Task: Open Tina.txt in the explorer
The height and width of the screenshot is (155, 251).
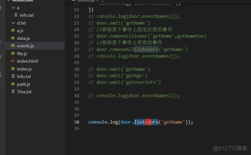Action: pos(24,92)
